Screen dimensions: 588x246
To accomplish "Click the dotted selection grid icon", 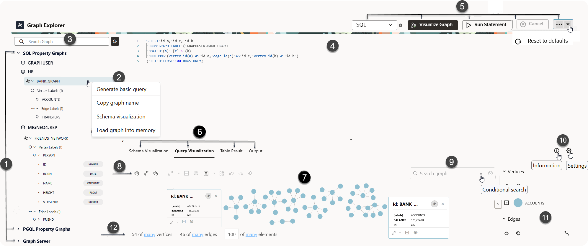I will click(x=206, y=173).
